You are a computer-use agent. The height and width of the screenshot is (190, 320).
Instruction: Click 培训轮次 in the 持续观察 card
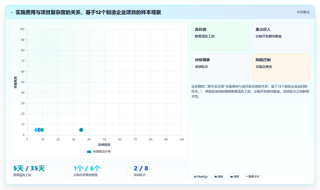click(201, 67)
